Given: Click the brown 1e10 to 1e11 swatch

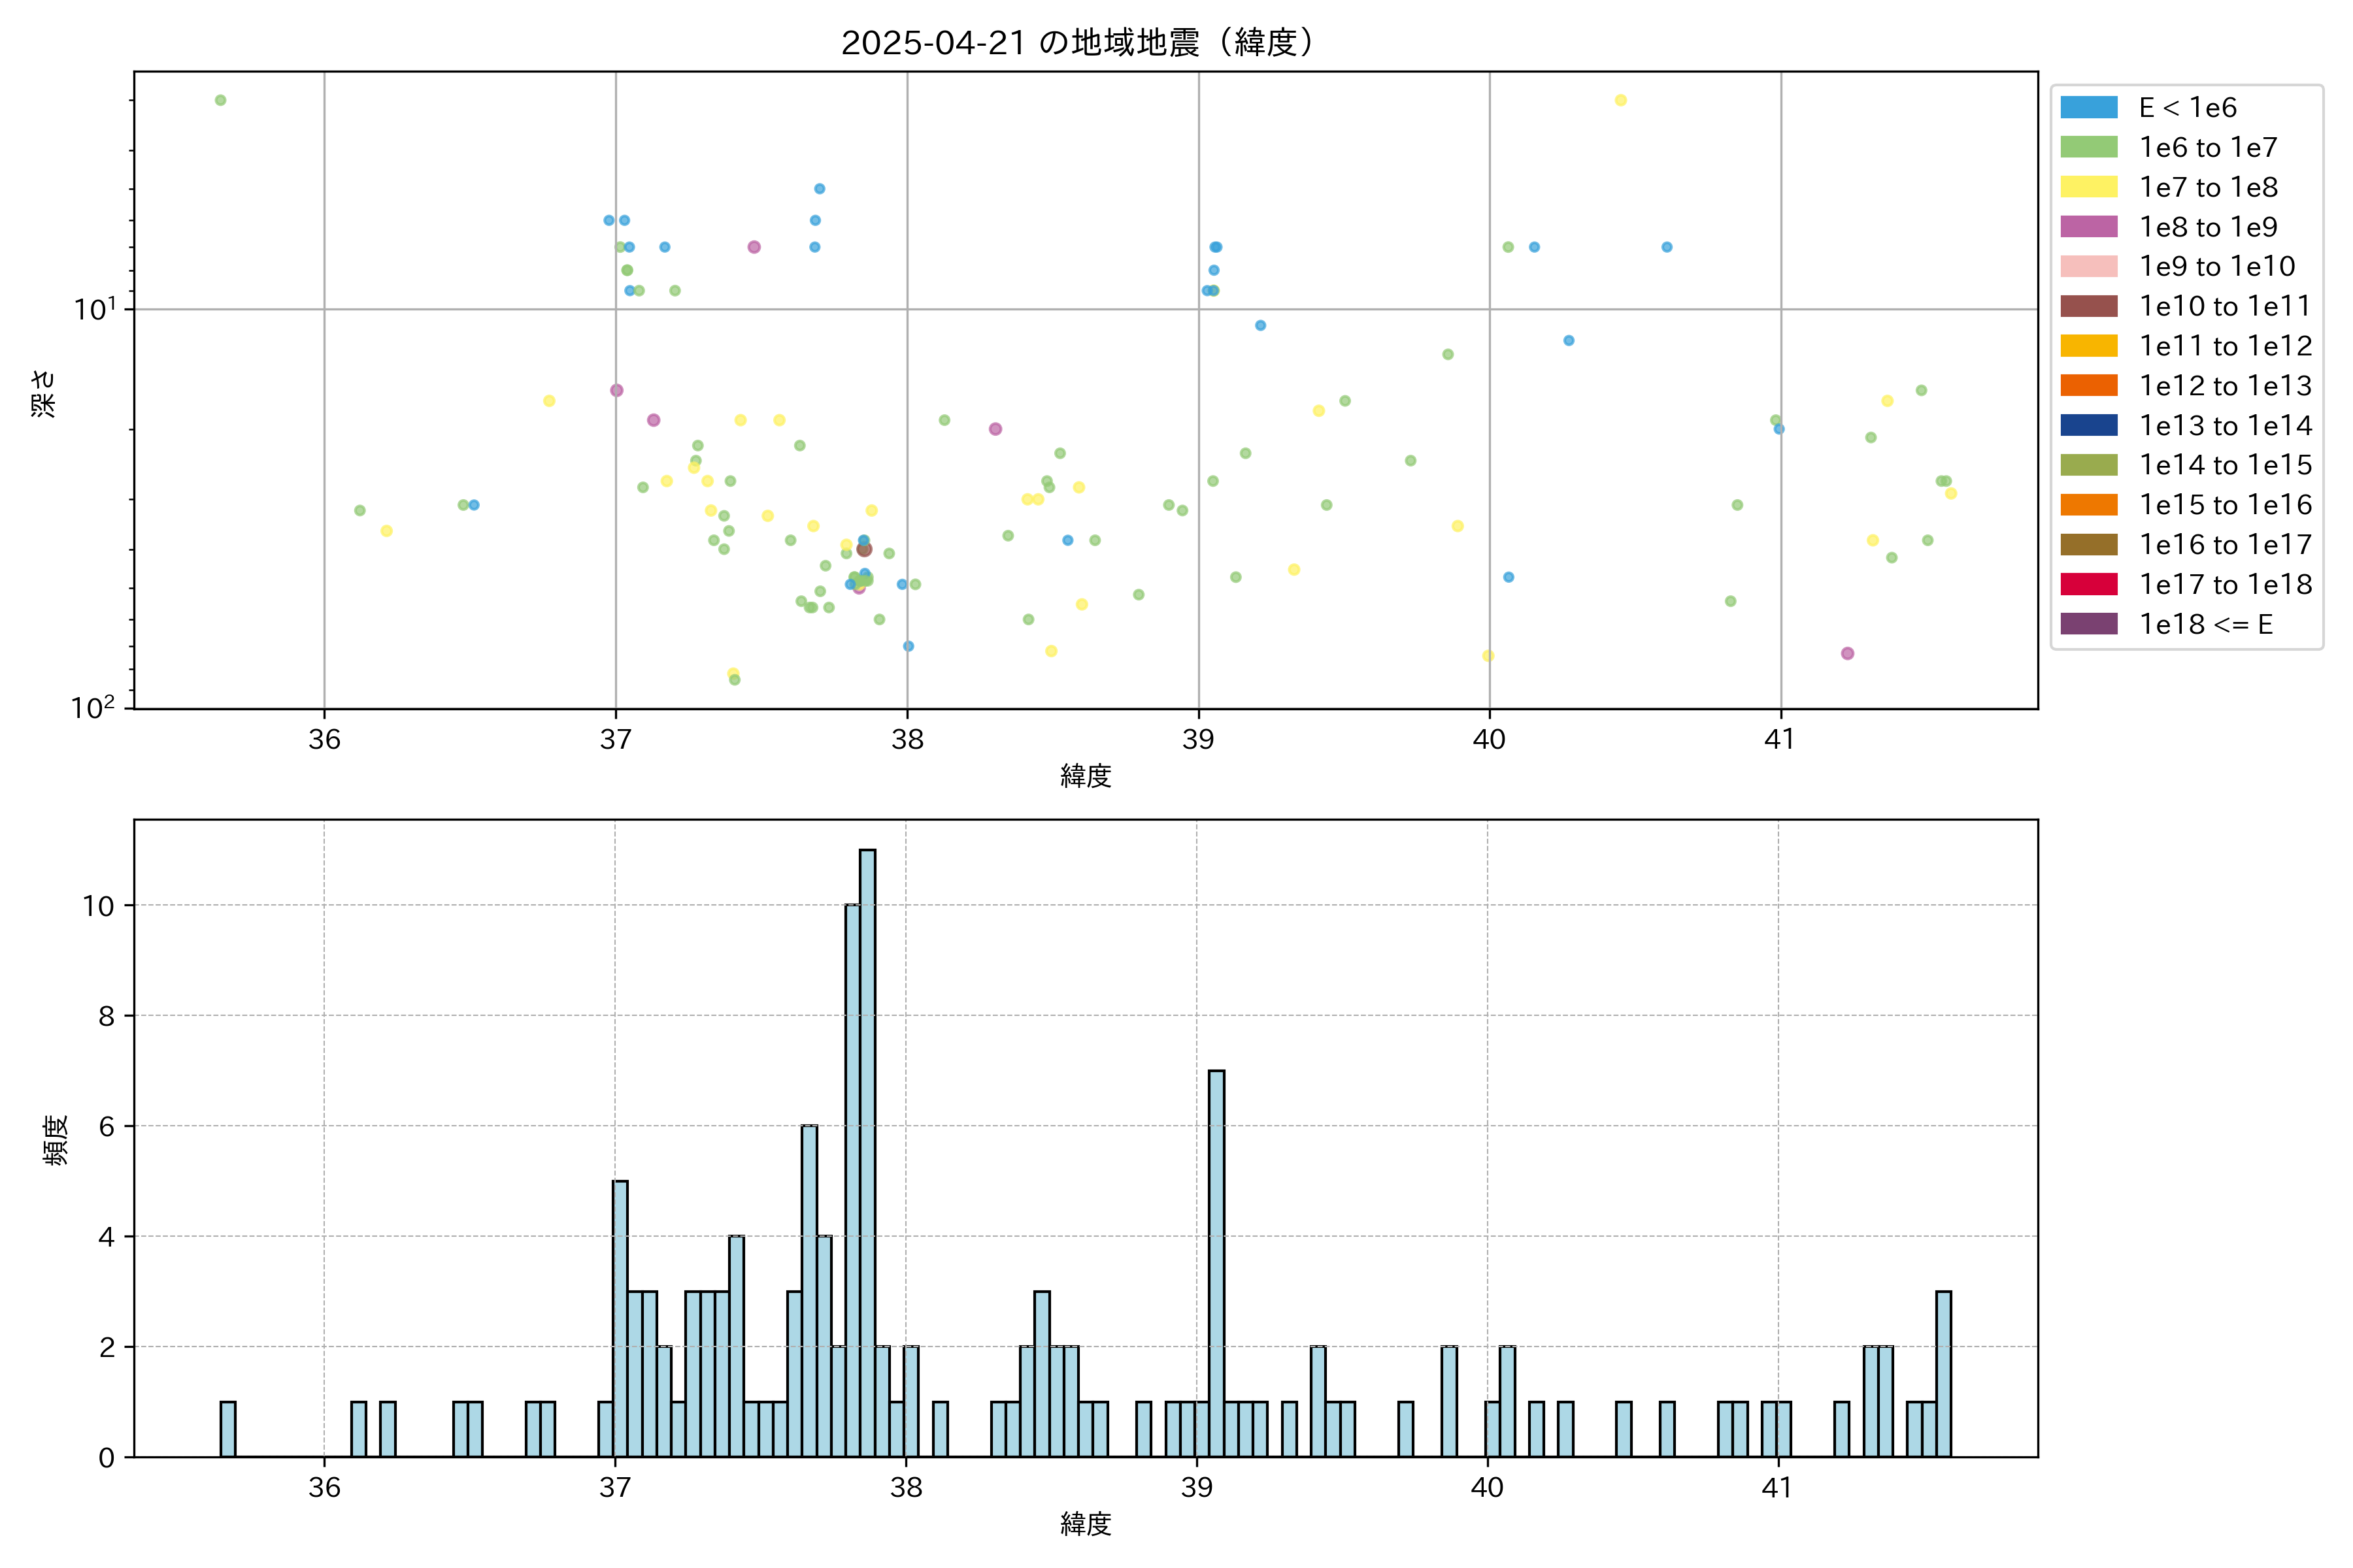Looking at the screenshot, I should pos(2088,306).
